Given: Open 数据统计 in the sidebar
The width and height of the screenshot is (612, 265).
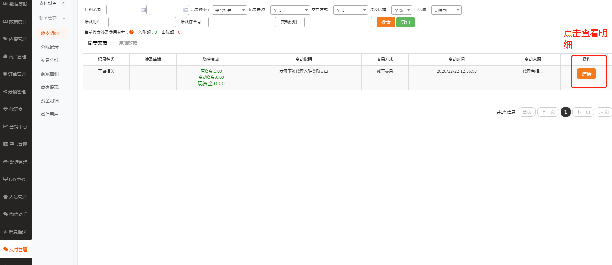Looking at the screenshot, I should click(x=16, y=22).
